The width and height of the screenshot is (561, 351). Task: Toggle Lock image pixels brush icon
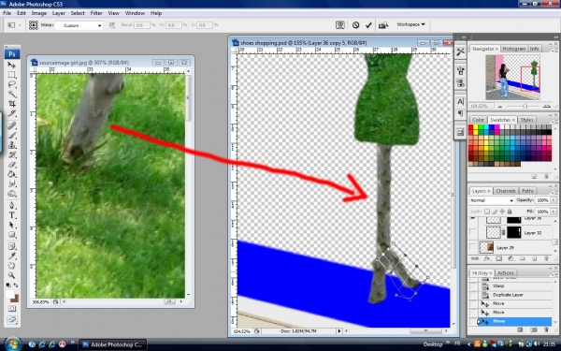(x=496, y=212)
